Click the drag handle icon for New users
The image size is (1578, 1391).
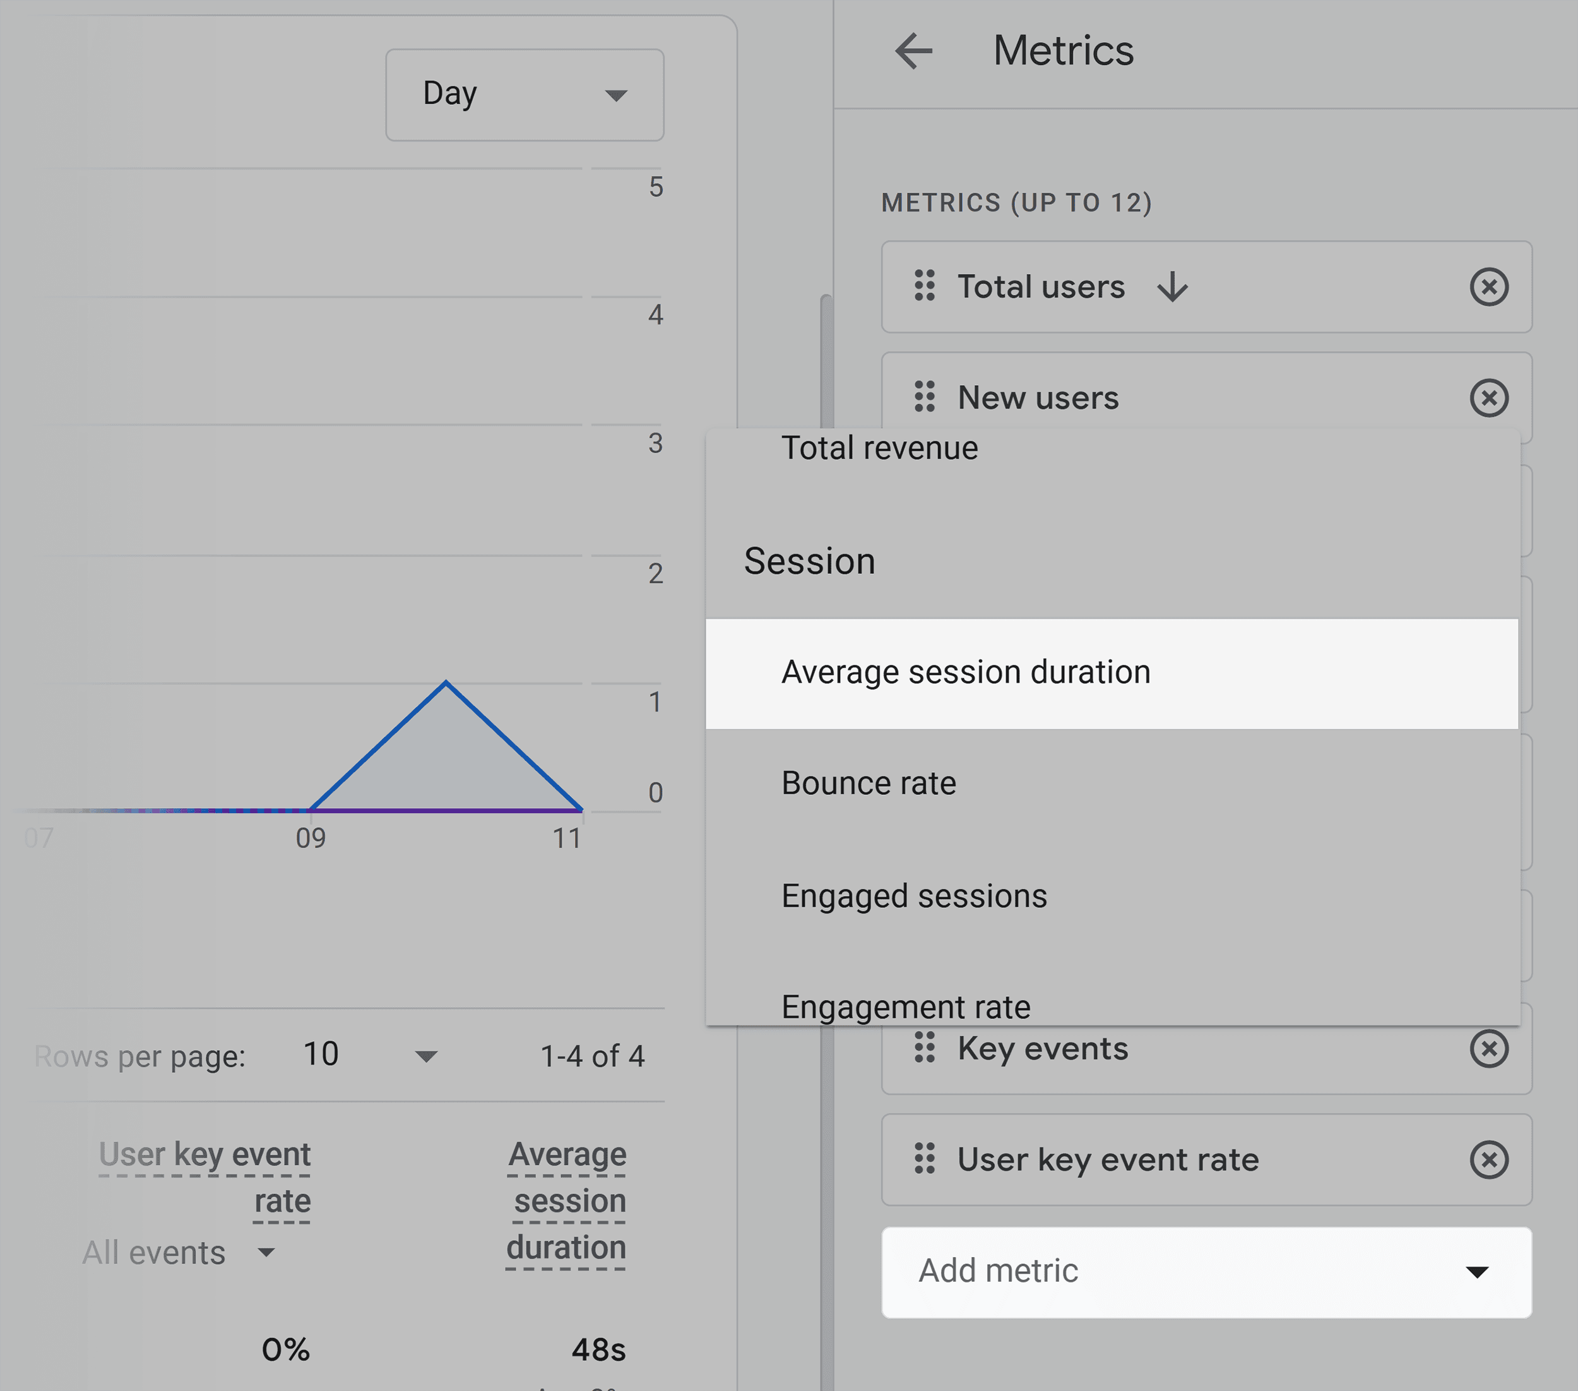(923, 396)
